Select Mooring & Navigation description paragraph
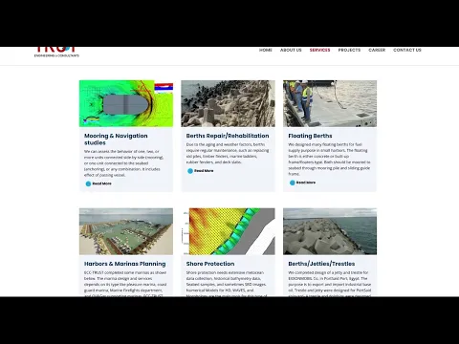This screenshot has width=459, height=344. coord(124,163)
